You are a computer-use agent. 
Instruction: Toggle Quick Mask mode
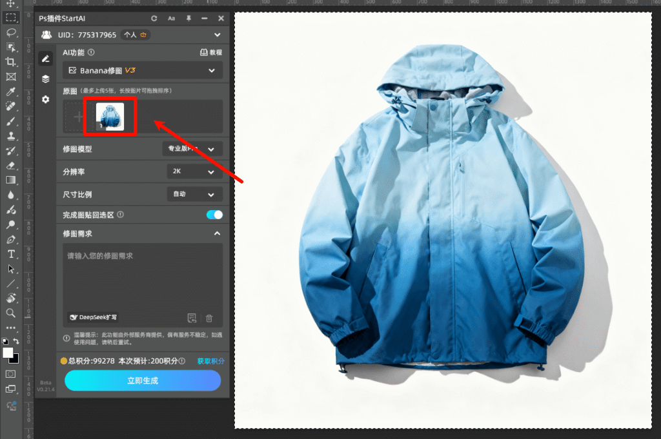[11, 373]
